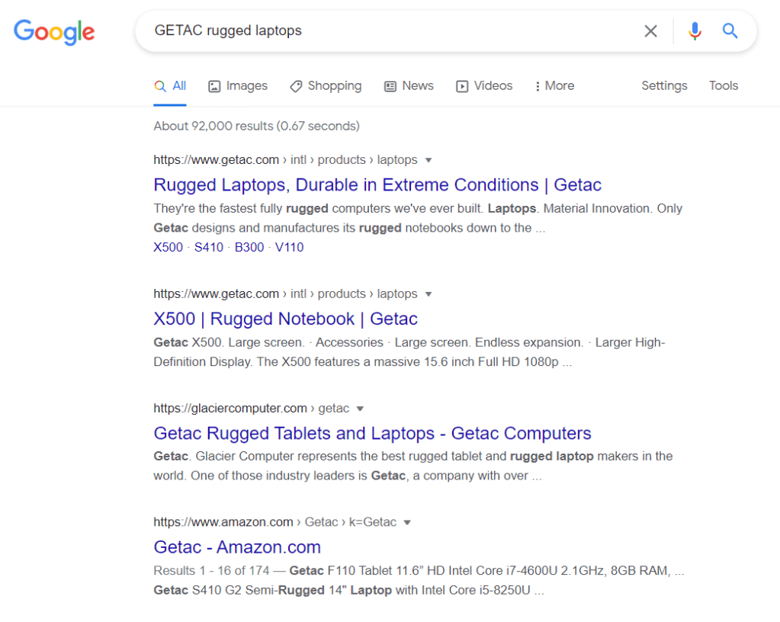Click the All tab magnifier icon
Viewport: 780px width, 622px height.
160,86
